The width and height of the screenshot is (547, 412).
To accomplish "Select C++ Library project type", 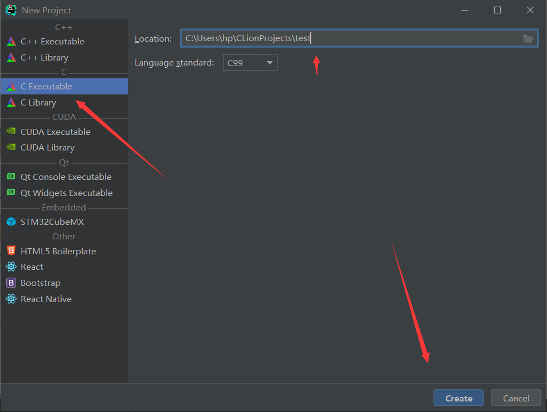I will pos(64,58).
